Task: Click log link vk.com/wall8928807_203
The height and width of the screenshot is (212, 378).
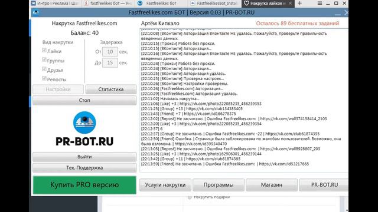Action: [290, 149]
